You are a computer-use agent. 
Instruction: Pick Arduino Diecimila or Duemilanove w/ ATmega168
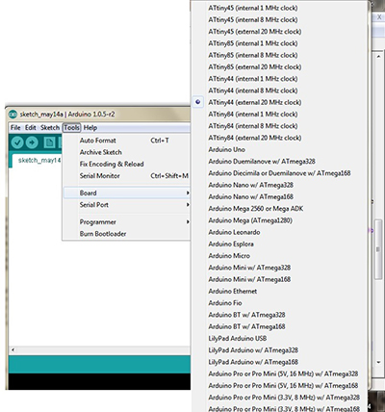279,173
